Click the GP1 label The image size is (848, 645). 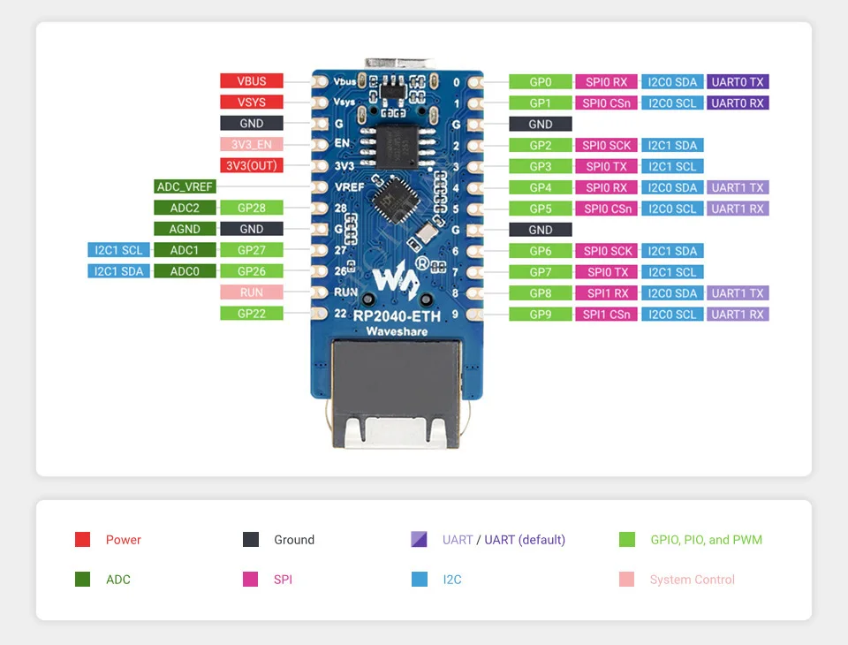click(x=541, y=102)
